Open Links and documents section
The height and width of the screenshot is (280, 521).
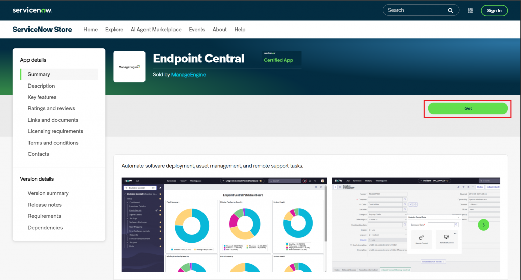pyautogui.click(x=53, y=120)
